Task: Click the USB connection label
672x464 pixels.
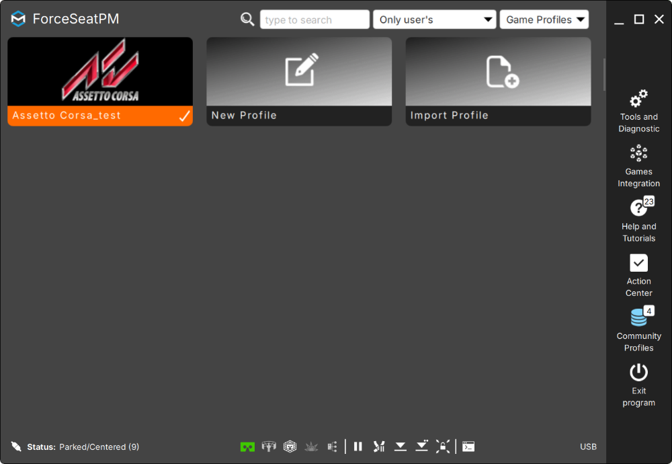Action: [x=588, y=447]
